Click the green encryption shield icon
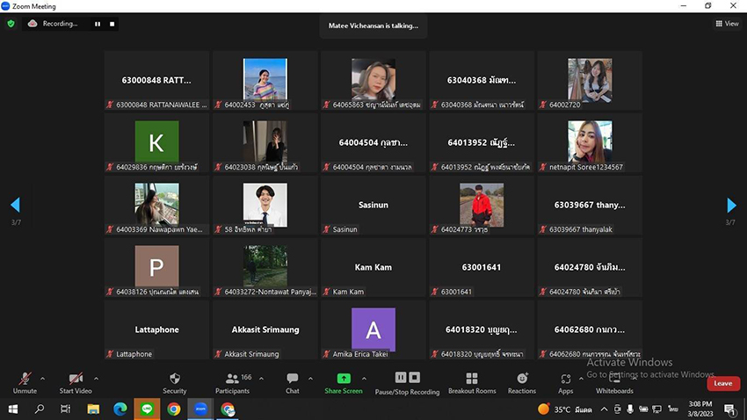The image size is (747, 420). (x=11, y=24)
